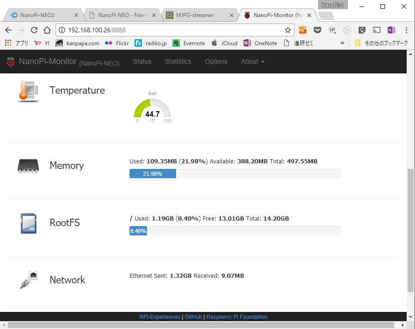Click the SD card icon beside RootFS

(x=28, y=223)
